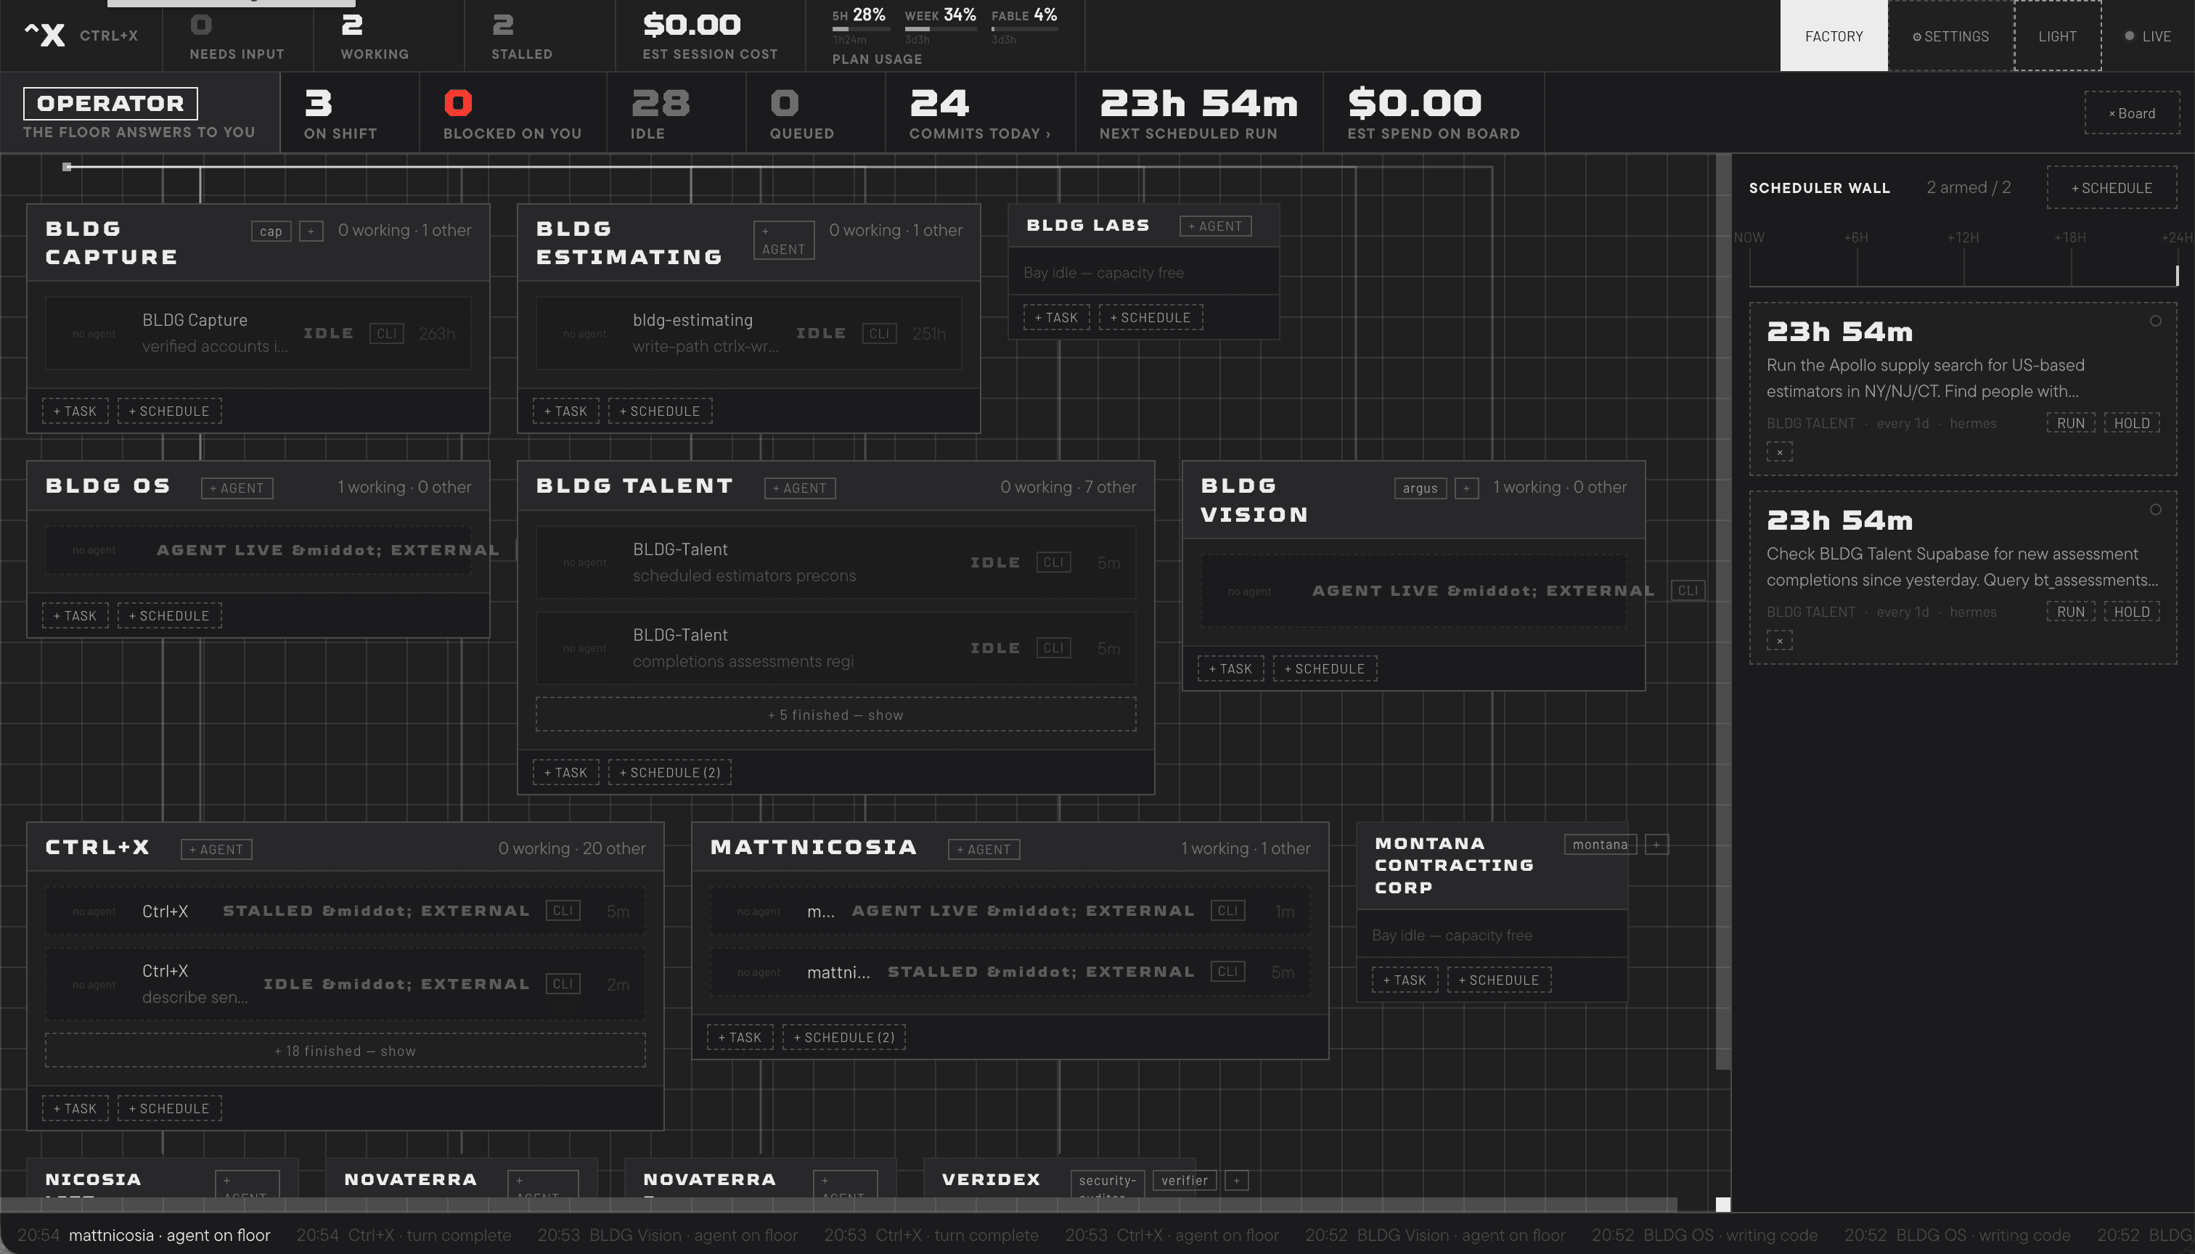The image size is (2195, 1254).
Task: Click the montana agent tag
Action: tap(1600, 845)
